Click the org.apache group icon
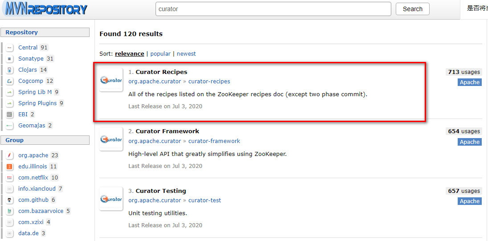 (x=10, y=155)
